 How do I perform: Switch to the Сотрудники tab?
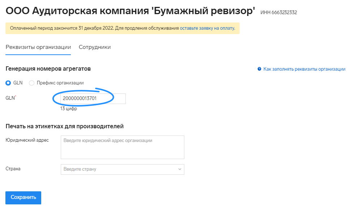click(95, 47)
